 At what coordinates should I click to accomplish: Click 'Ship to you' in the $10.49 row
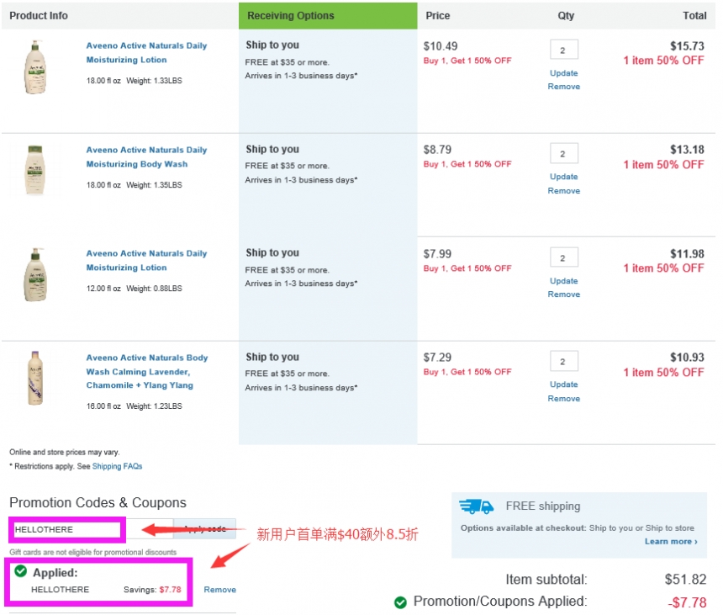coord(272,45)
